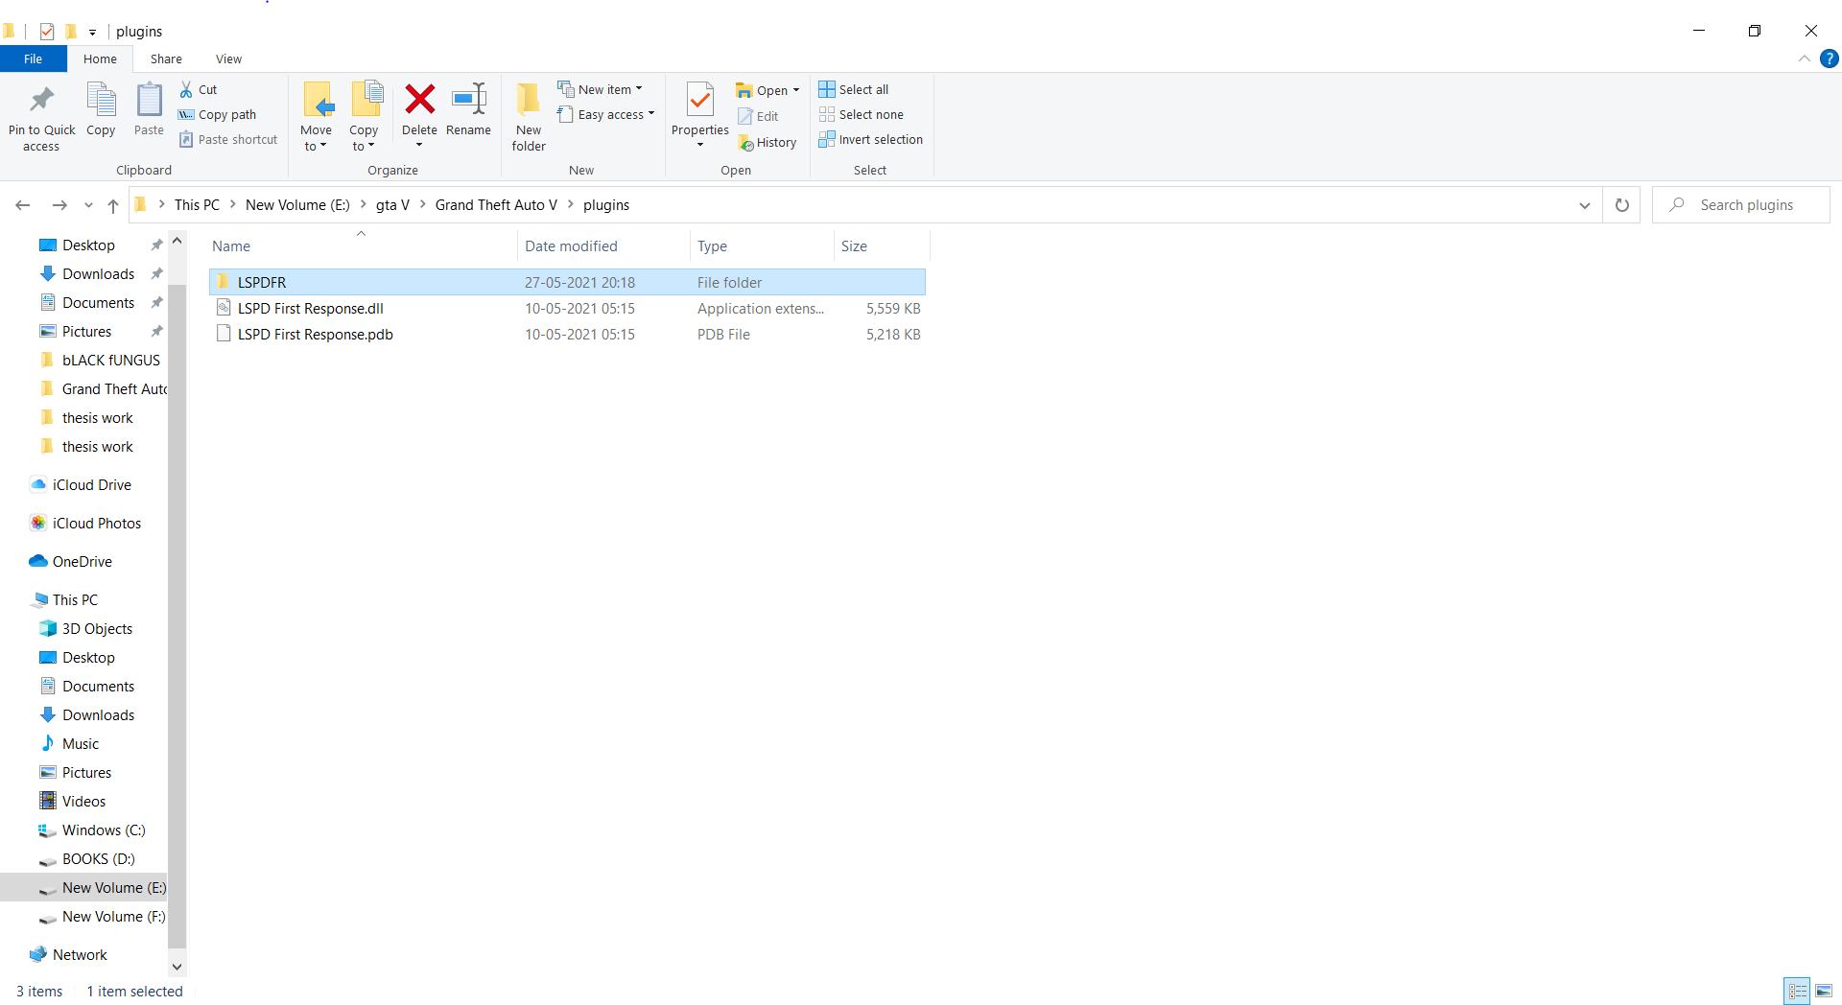Go forward in folder history

click(x=59, y=205)
